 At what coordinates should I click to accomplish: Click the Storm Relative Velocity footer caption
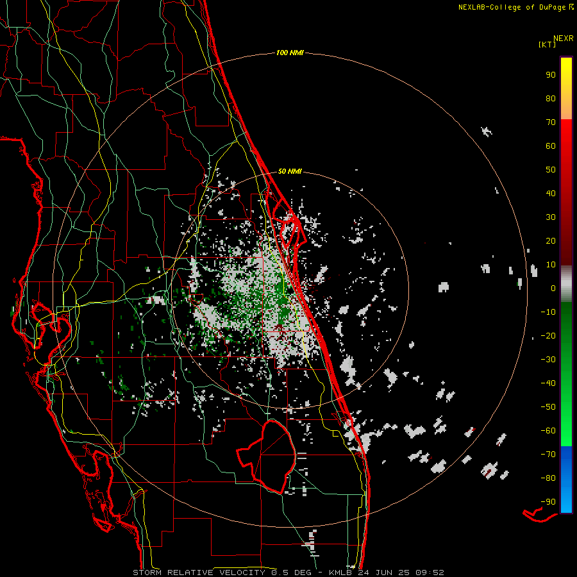[288, 573]
